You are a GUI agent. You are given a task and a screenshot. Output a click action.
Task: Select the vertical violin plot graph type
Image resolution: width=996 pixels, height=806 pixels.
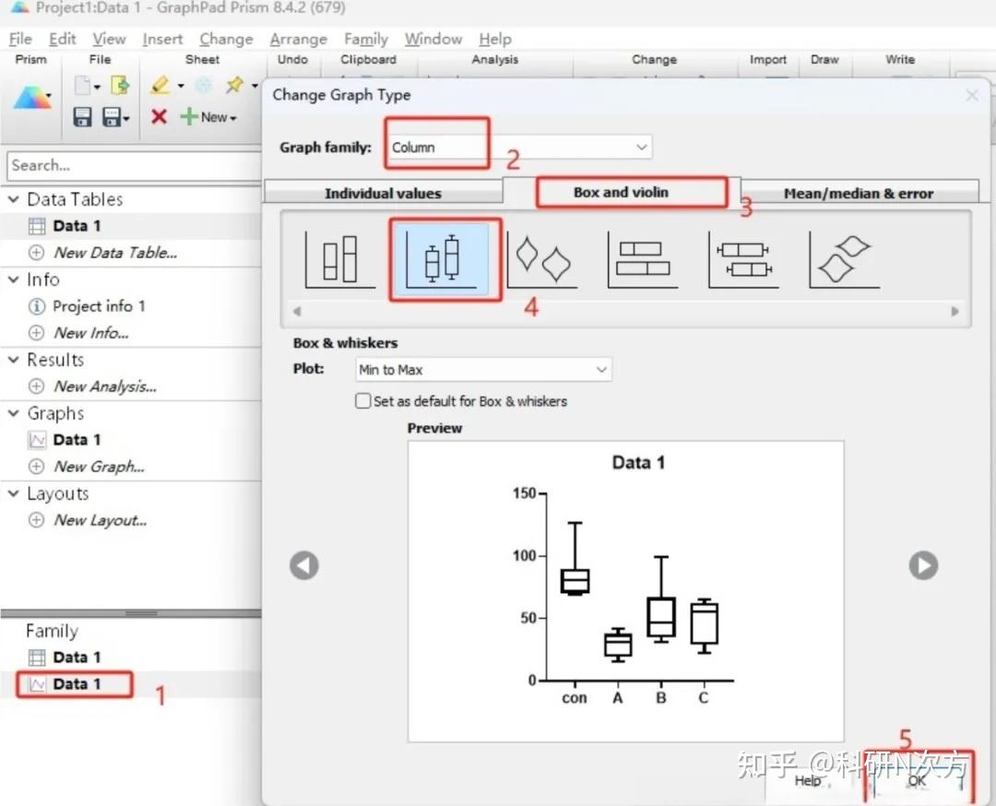coord(542,259)
